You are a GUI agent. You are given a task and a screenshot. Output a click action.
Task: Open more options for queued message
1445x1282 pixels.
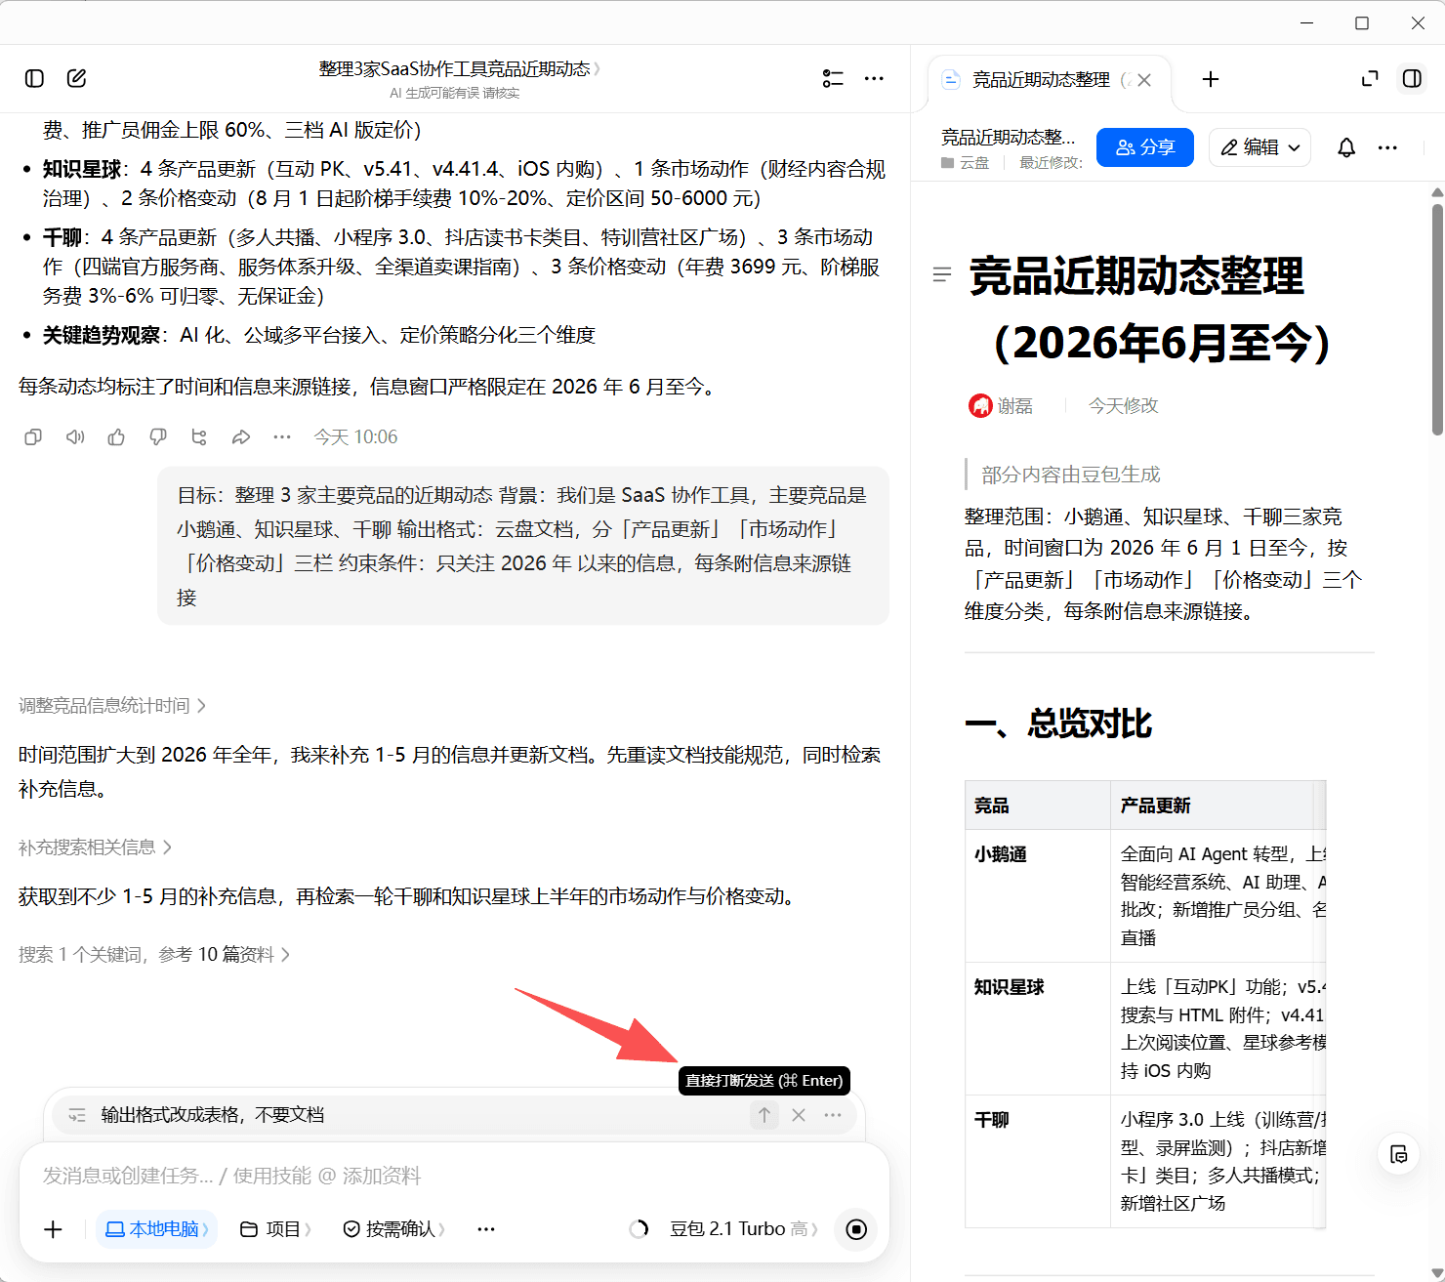833,1115
